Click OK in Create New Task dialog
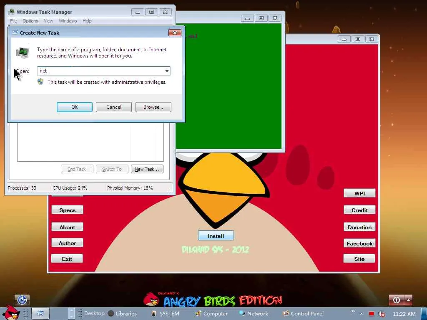Viewport: 427px width, 320px height. [x=74, y=107]
